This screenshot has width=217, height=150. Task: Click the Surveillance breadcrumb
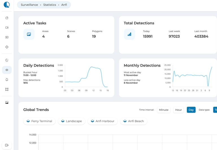point(29,5)
